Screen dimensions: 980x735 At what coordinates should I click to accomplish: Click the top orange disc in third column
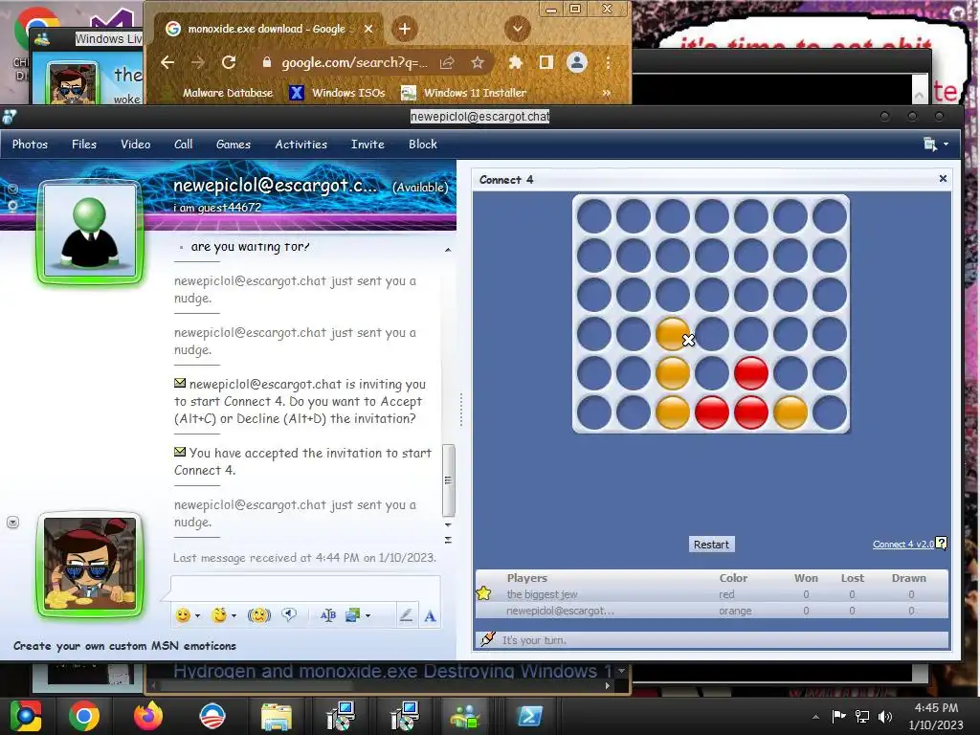coord(673,334)
